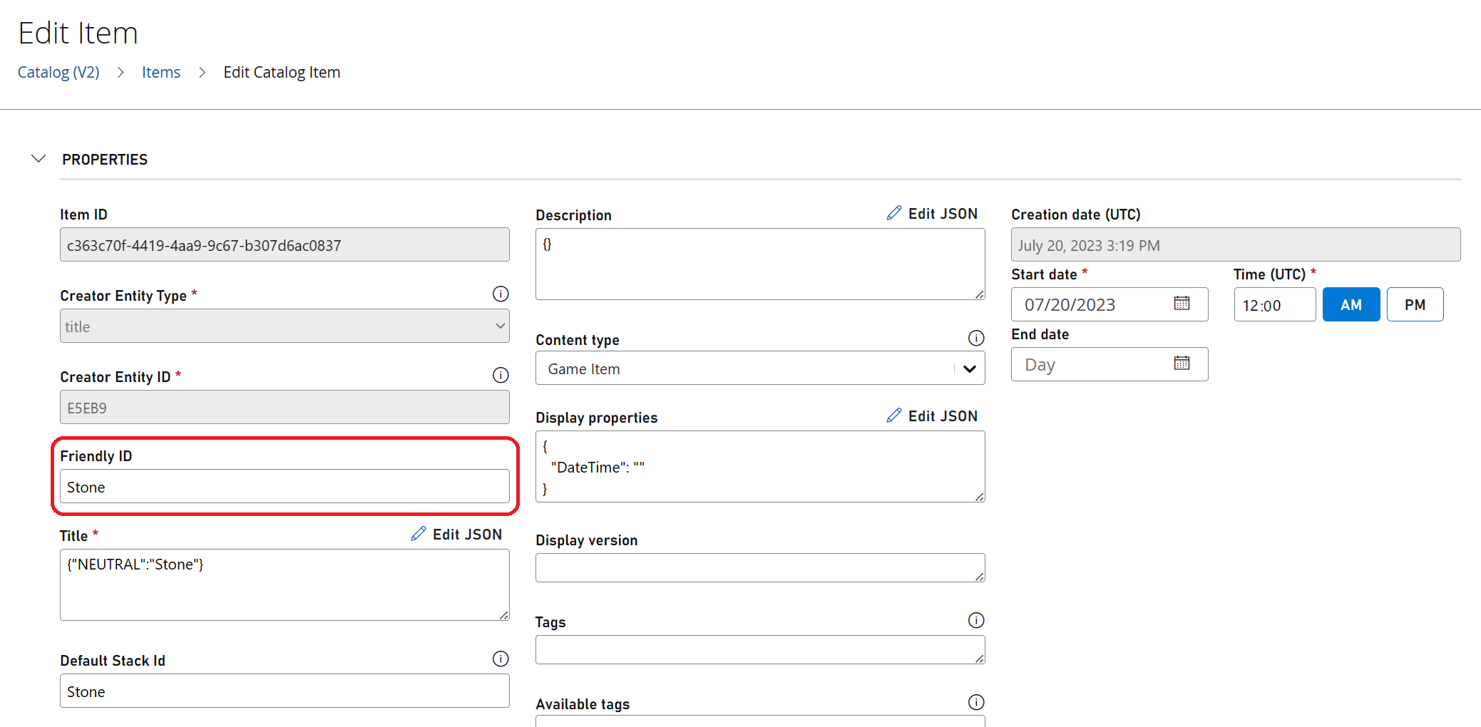Navigate to Items breadcrumb
The height and width of the screenshot is (727, 1481).
tap(161, 72)
